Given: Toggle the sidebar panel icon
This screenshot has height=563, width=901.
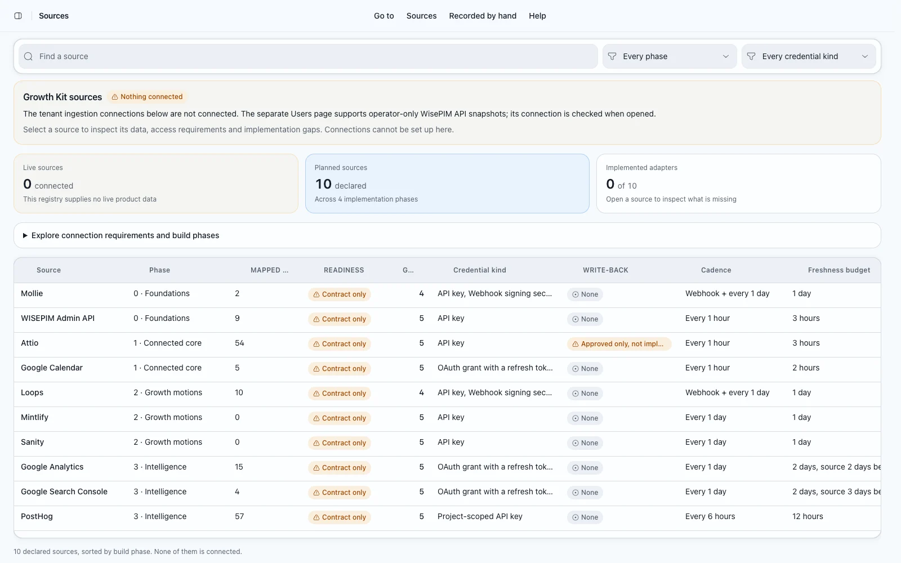Looking at the screenshot, I should 18,16.
